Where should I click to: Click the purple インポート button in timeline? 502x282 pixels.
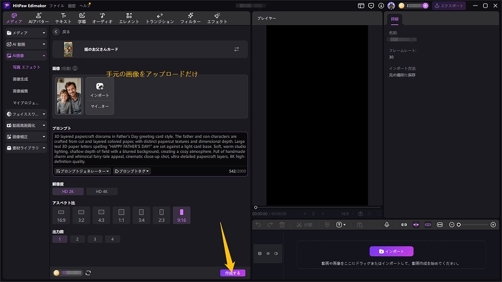[x=391, y=251]
